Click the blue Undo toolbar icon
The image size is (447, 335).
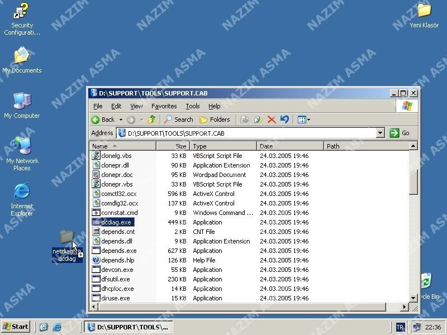coord(284,119)
